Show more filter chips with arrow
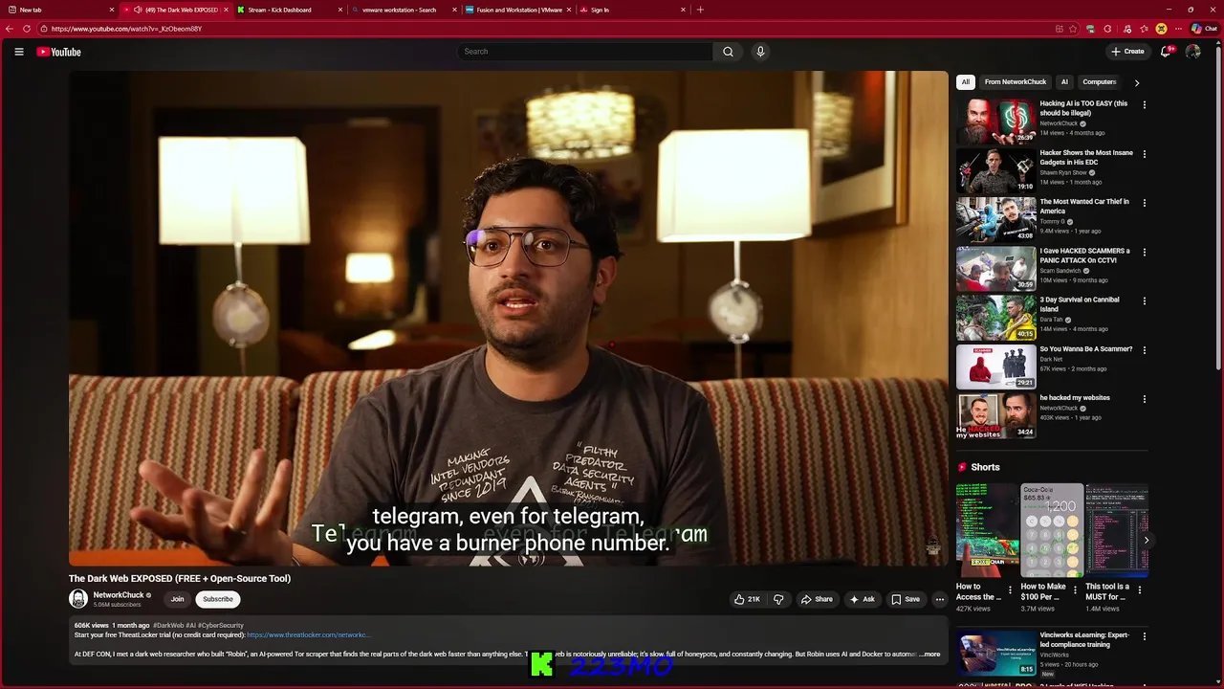This screenshot has width=1224, height=689. click(1137, 82)
